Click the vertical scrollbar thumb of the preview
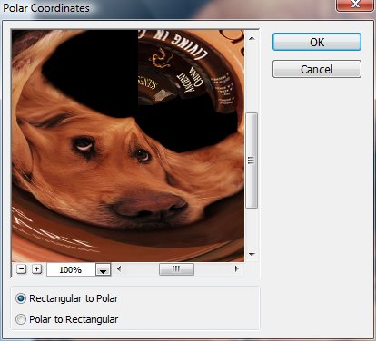Image resolution: width=376 pixels, height=341 pixels. 252,161
